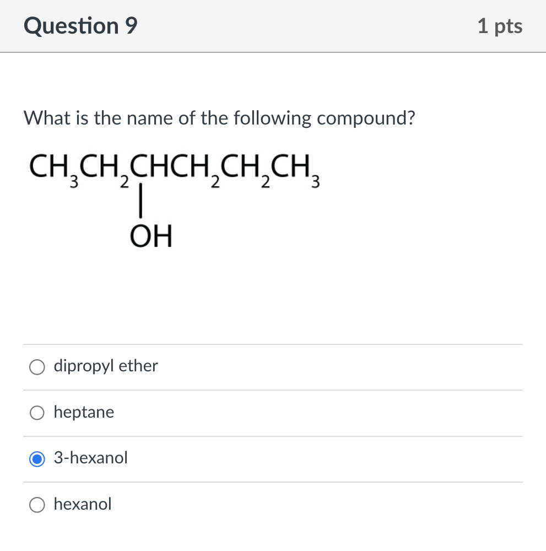Click the first answer row area
This screenshot has width=546, height=551.
(x=273, y=366)
